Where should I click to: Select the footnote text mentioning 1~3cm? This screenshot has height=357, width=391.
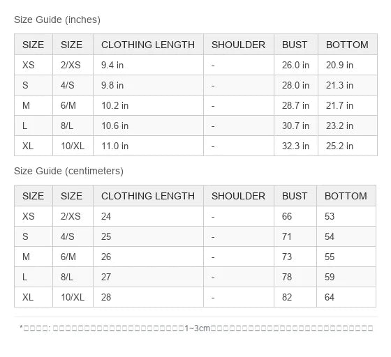pos(196,328)
